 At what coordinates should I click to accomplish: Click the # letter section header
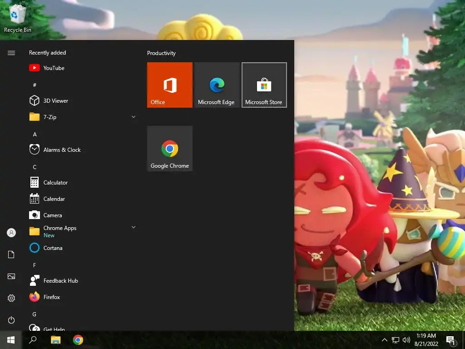coord(35,85)
